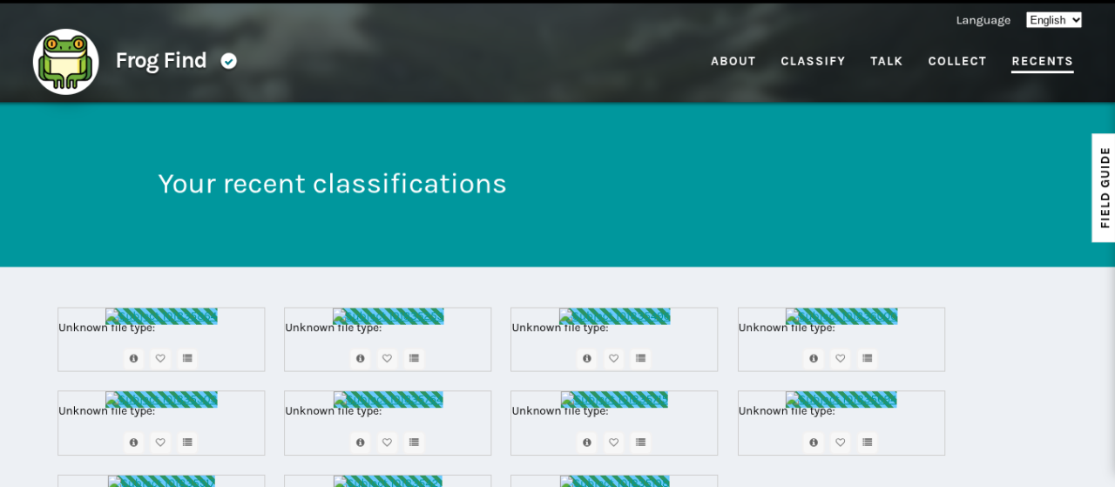
Task: Add second card of second row to collection
Action: coord(414,442)
